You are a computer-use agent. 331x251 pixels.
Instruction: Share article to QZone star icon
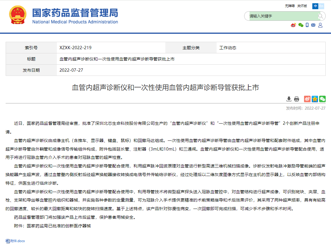click(x=315, y=99)
